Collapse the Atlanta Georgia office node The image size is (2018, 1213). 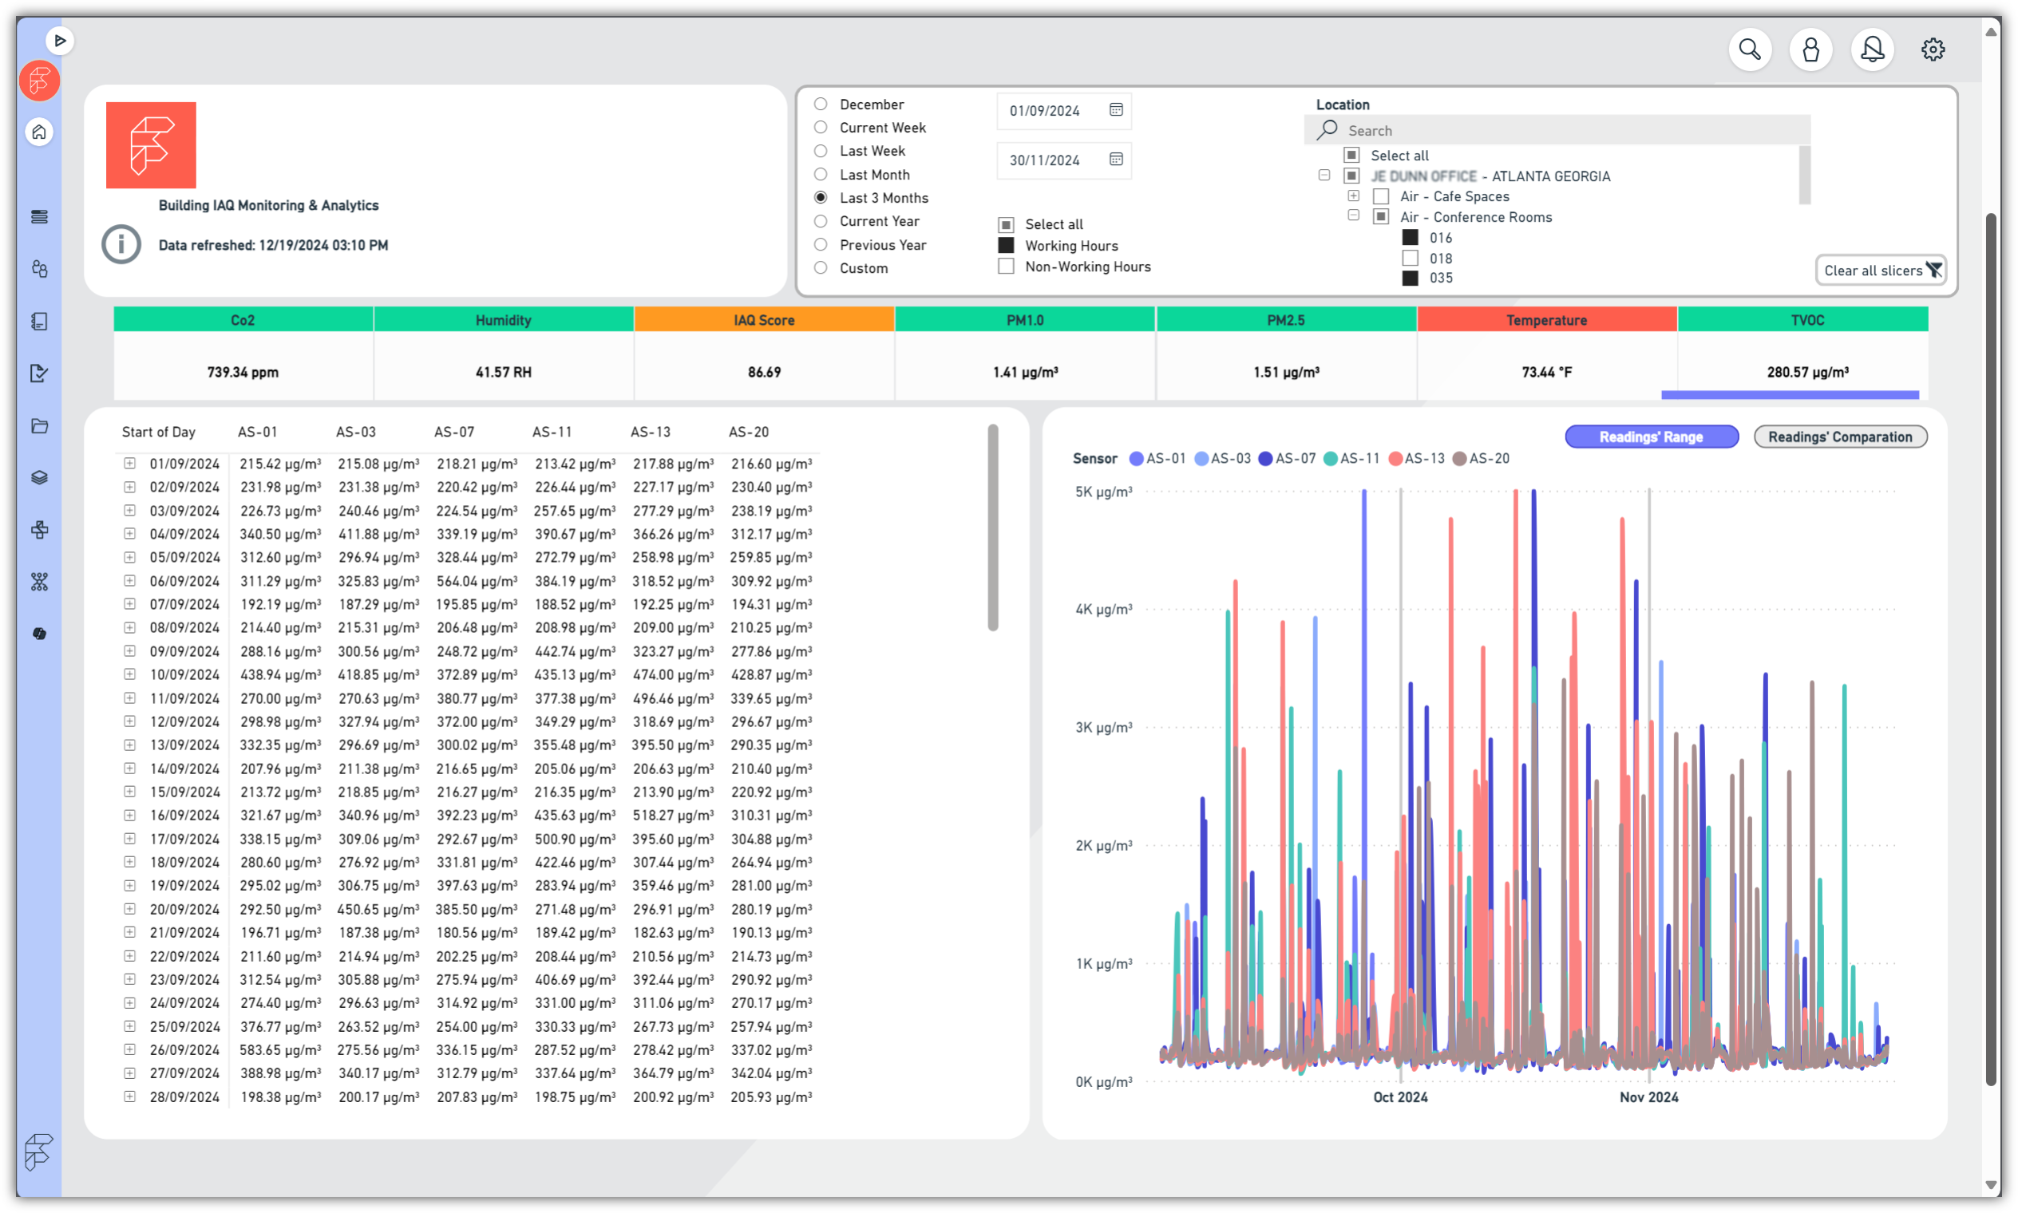(1324, 176)
